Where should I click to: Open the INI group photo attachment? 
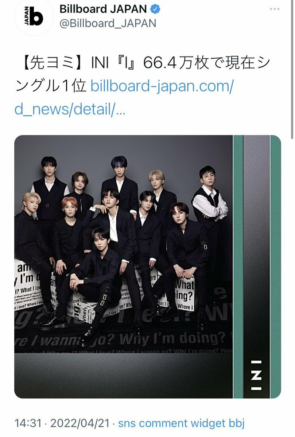point(147,267)
